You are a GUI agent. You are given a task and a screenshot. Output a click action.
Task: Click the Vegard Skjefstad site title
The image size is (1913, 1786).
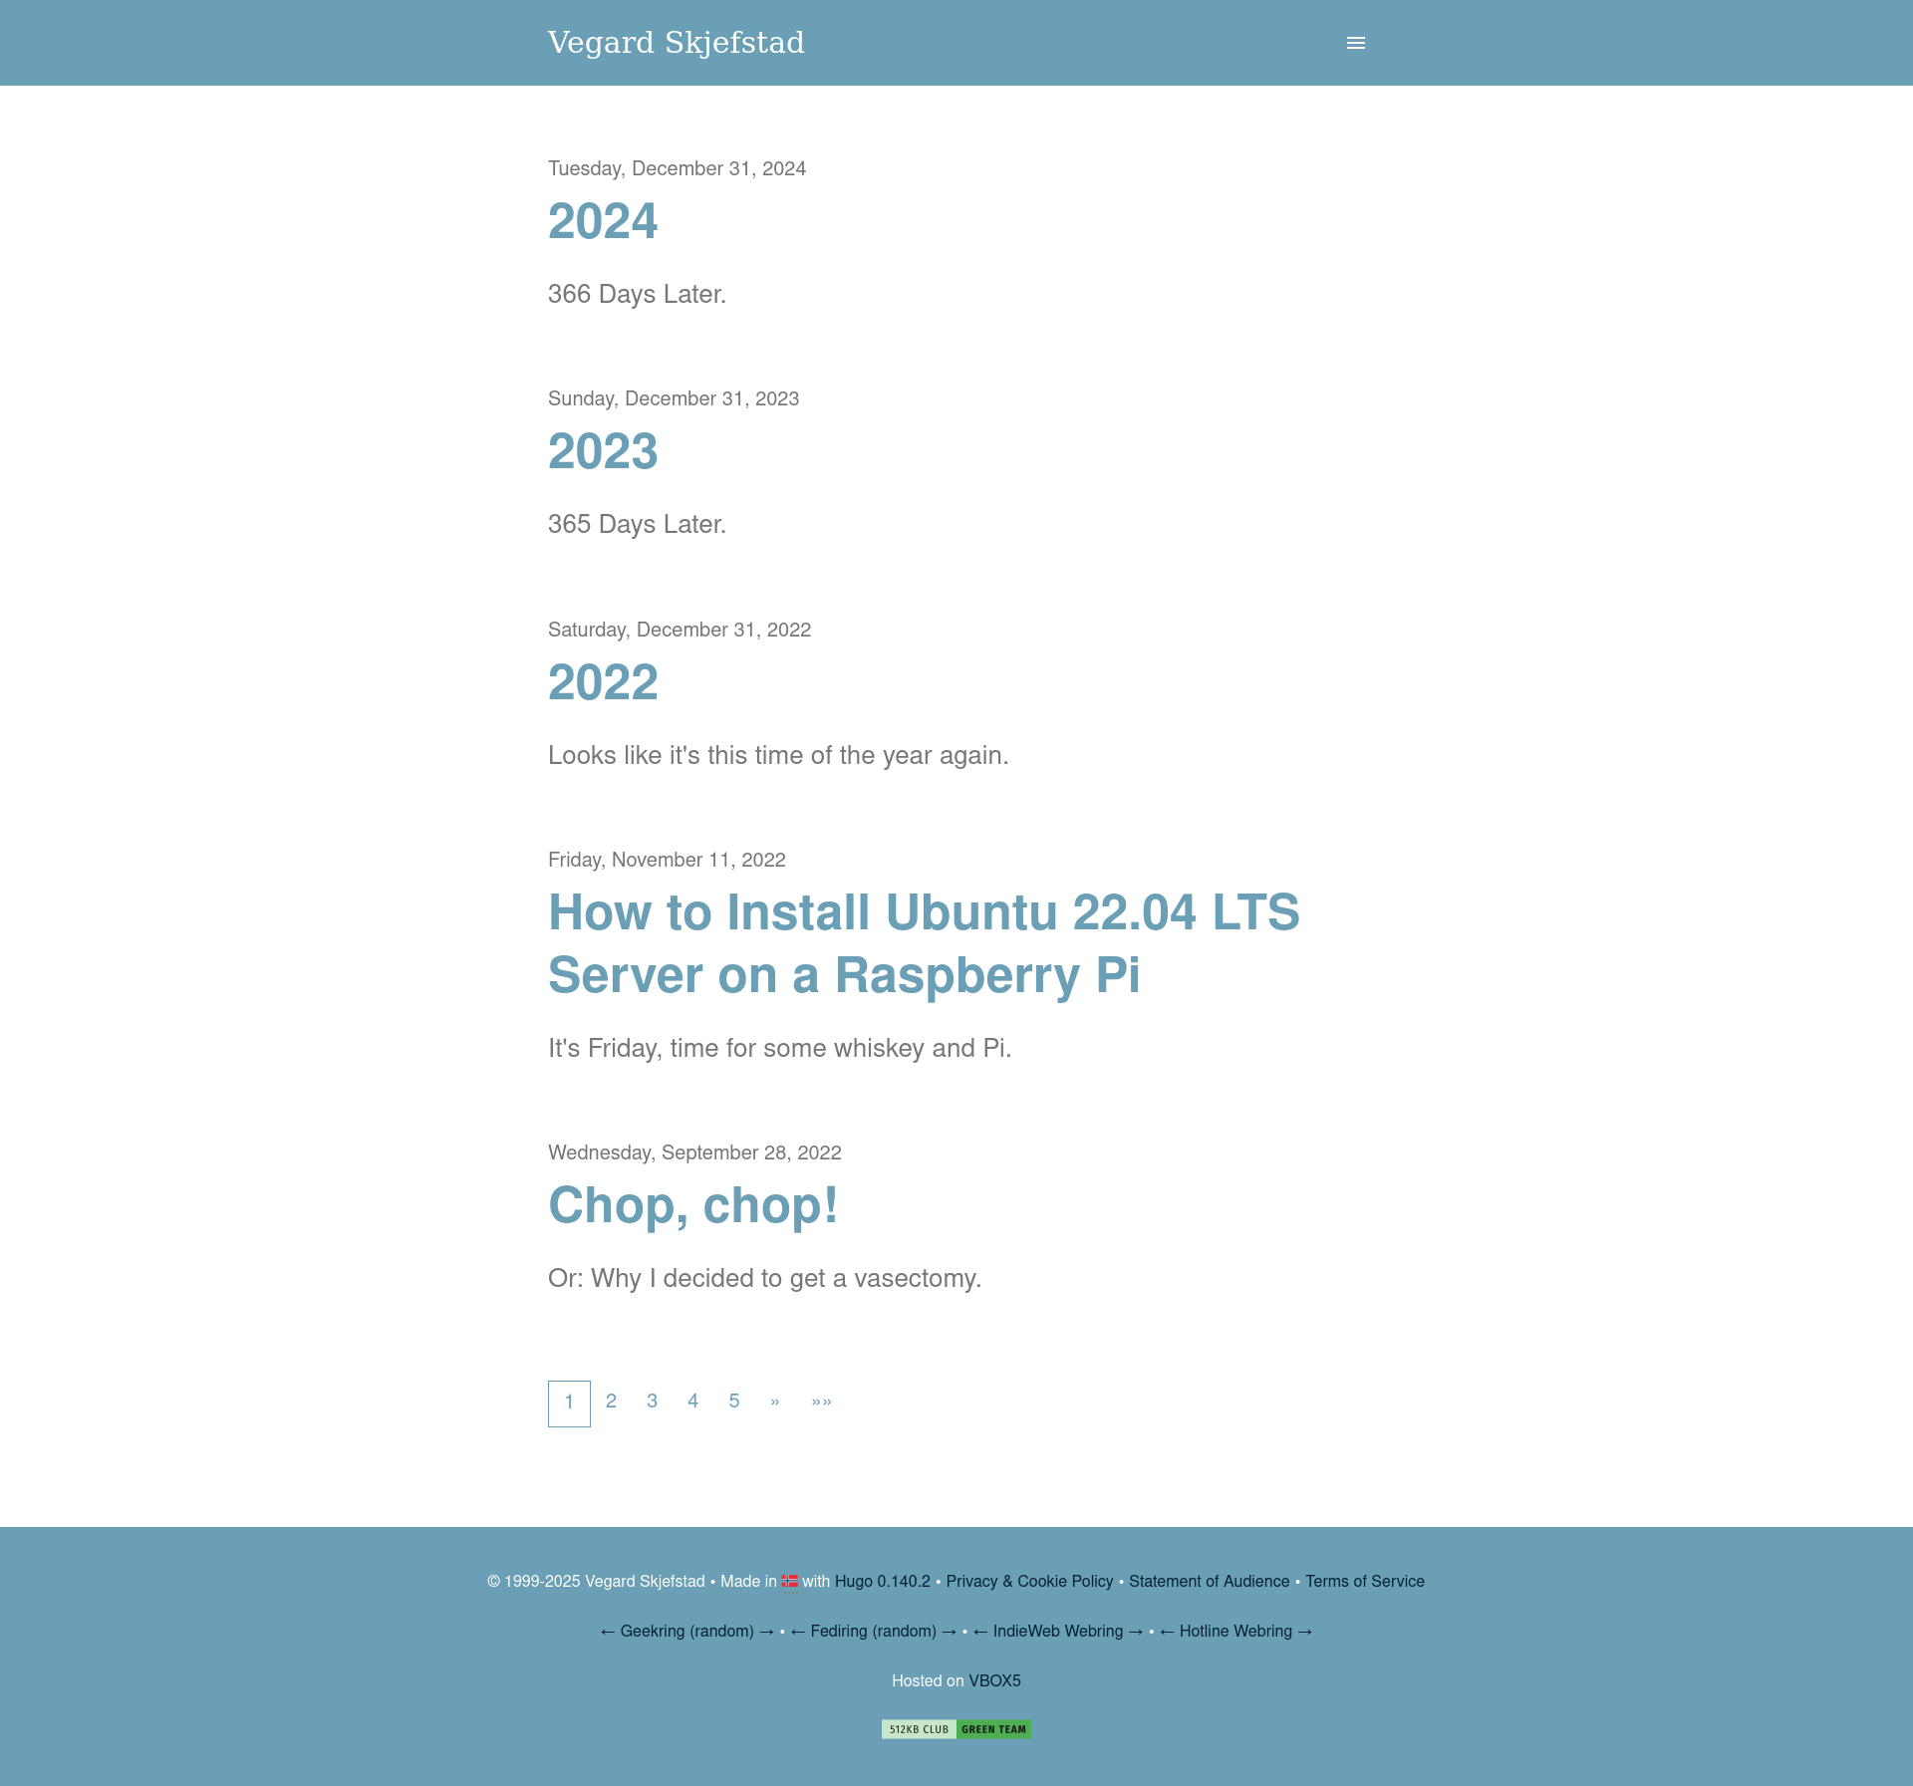click(x=676, y=43)
